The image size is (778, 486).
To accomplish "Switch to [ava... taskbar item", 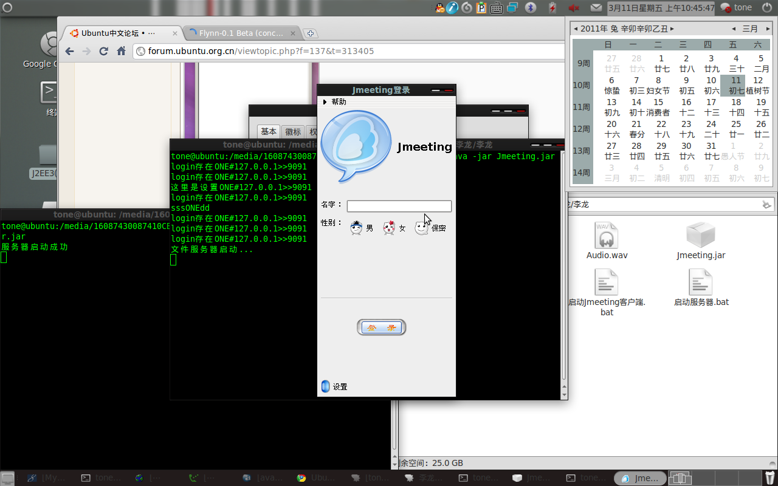I will pos(263,478).
